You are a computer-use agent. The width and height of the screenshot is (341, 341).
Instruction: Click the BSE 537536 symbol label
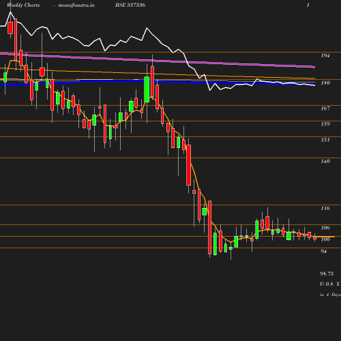coord(130,5)
